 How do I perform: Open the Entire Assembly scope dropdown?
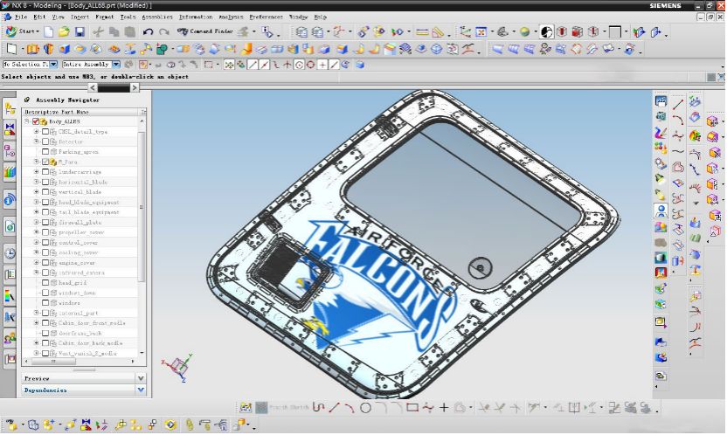click(115, 65)
